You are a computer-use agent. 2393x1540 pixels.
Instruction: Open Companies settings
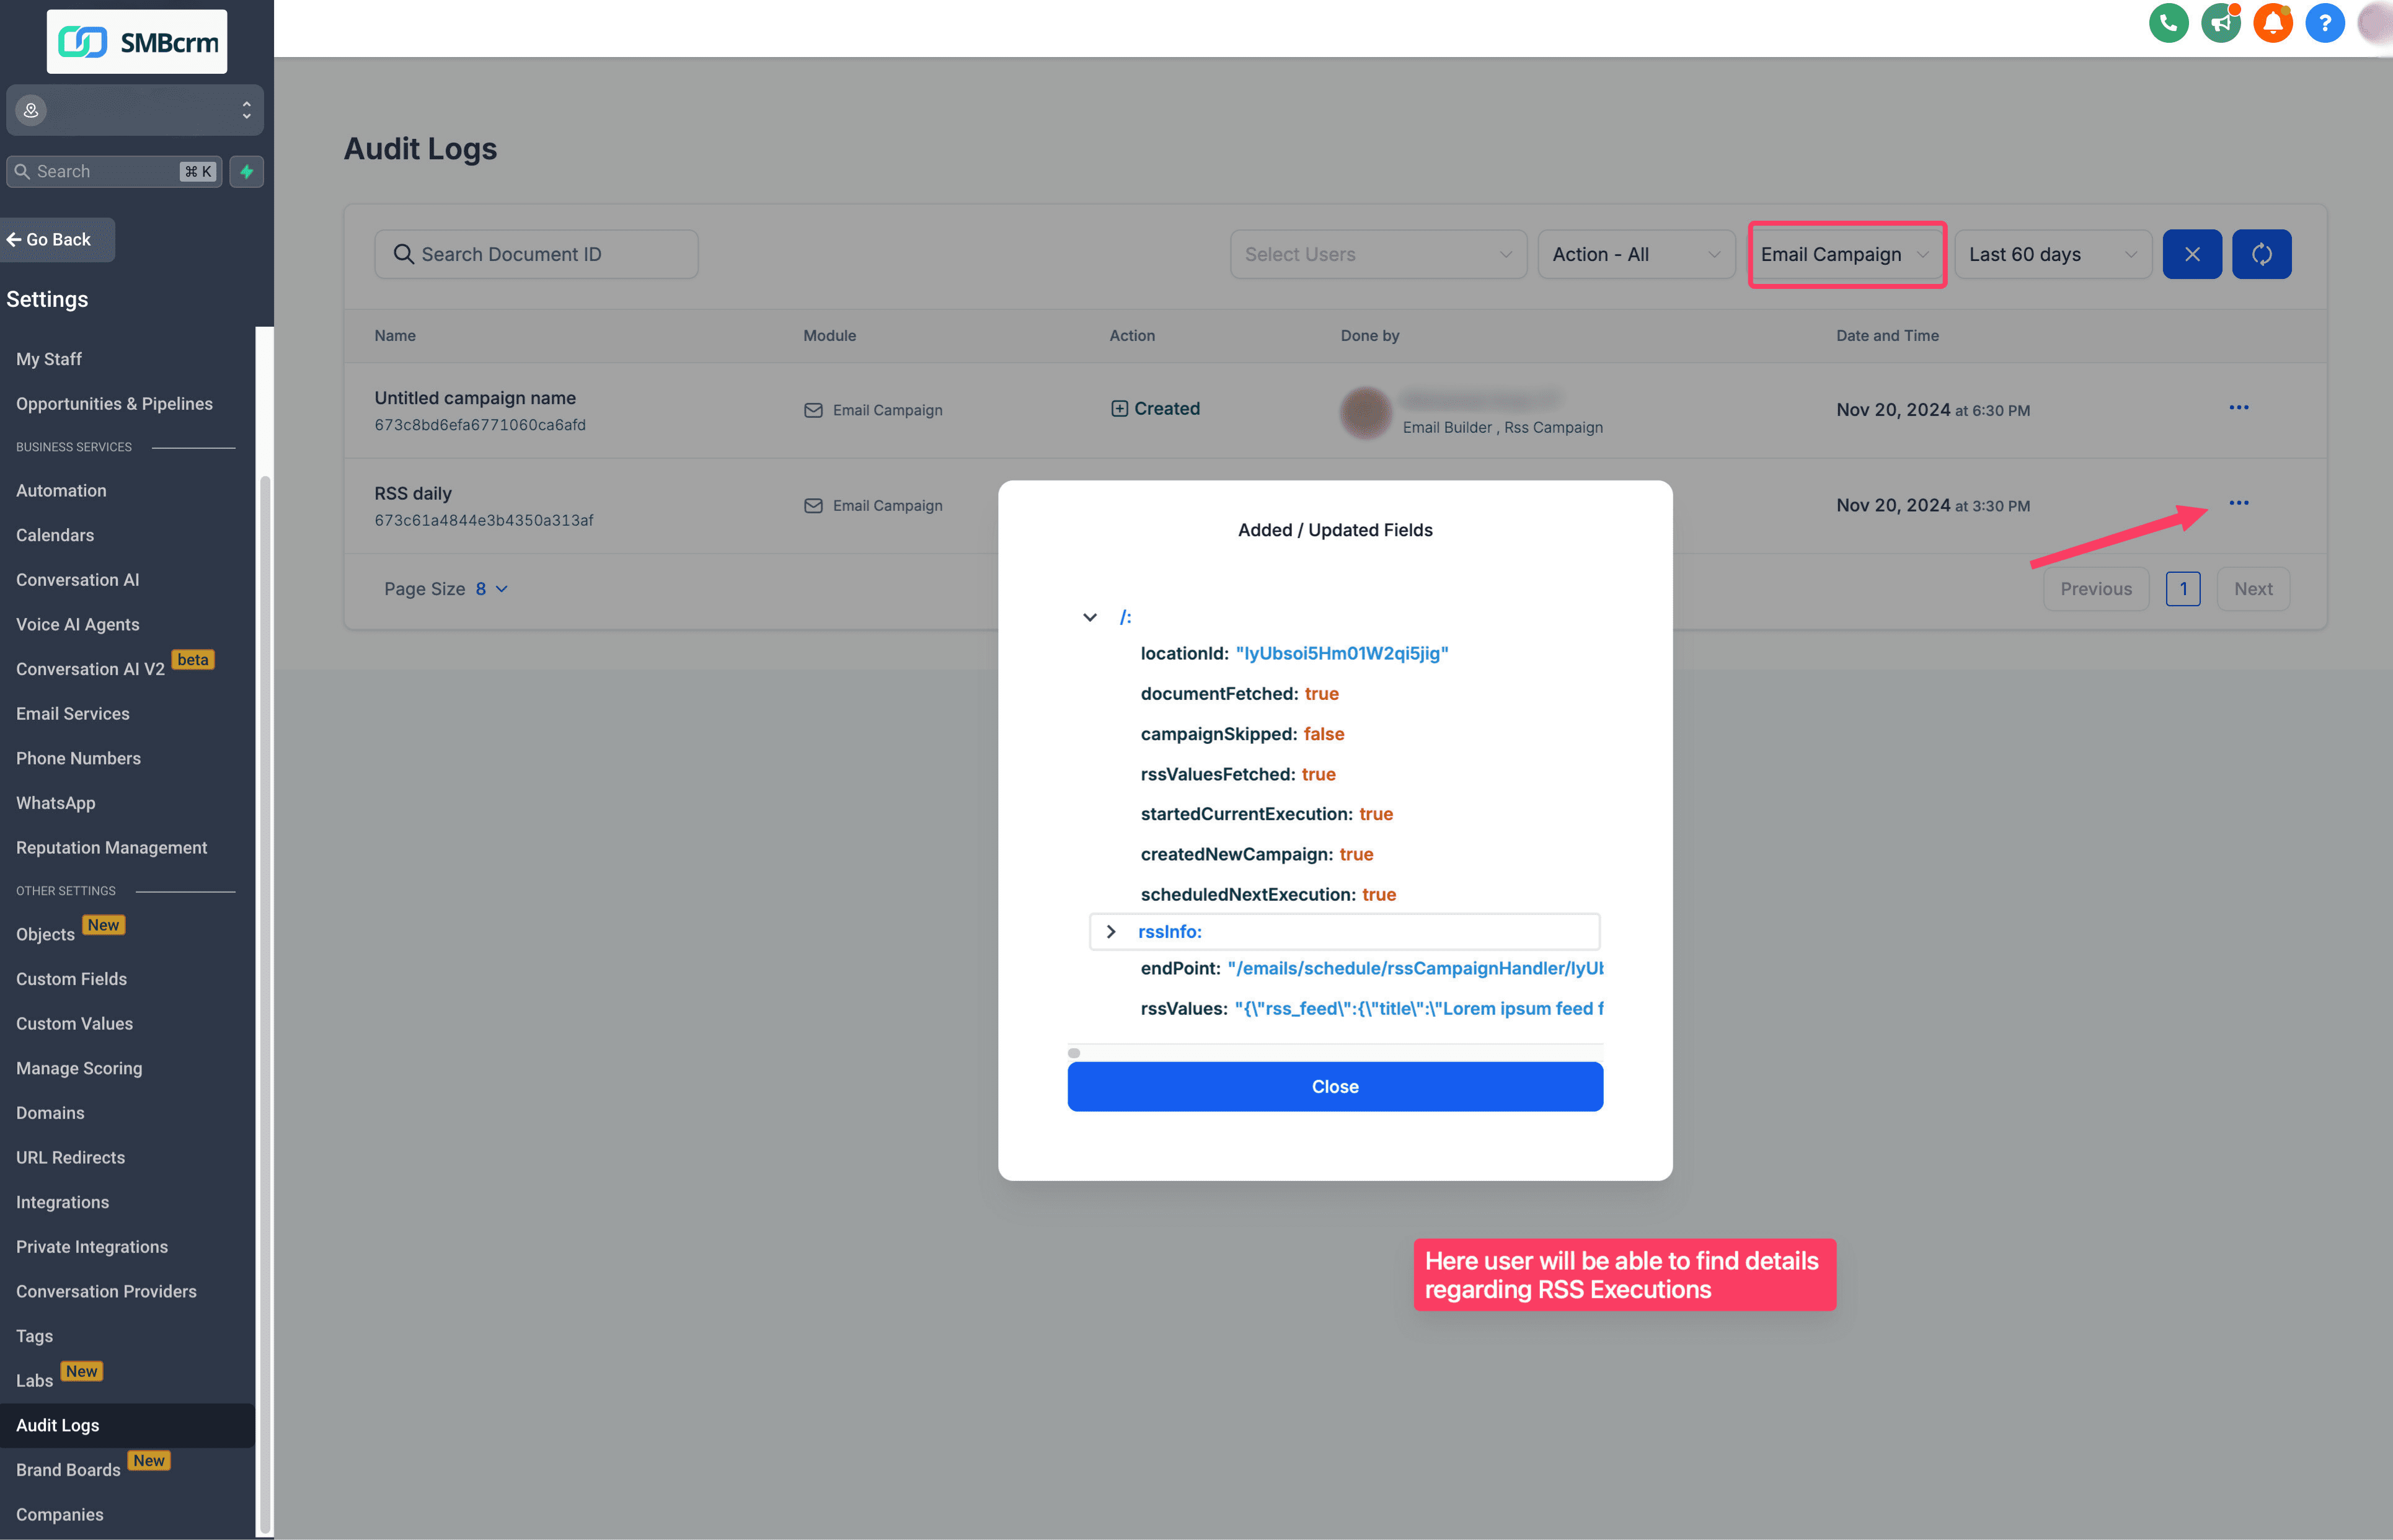pyautogui.click(x=59, y=1515)
